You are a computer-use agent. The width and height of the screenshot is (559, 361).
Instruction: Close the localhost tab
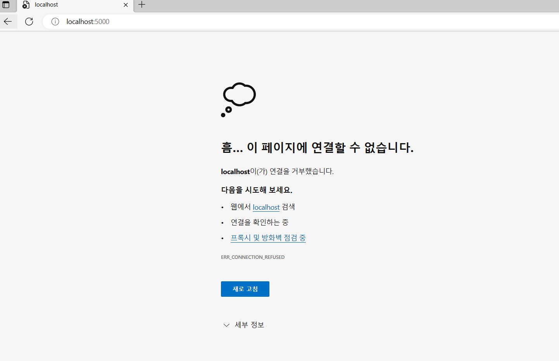[x=126, y=5]
